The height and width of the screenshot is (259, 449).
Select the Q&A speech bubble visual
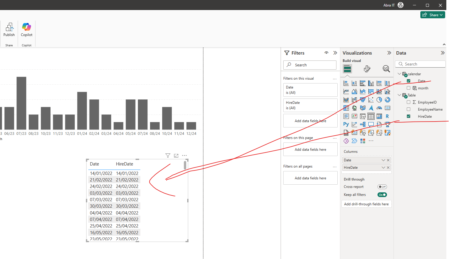click(371, 124)
